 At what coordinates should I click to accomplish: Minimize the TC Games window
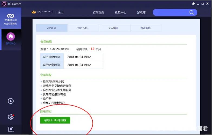198,4
